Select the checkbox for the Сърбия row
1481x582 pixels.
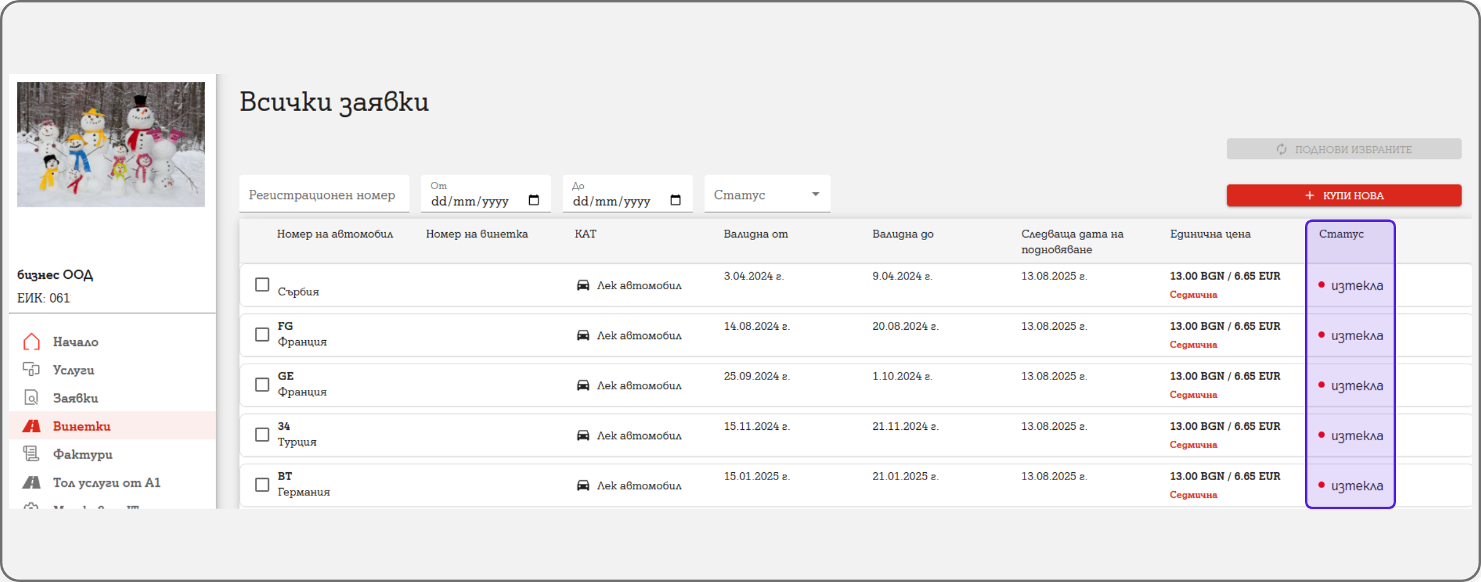(262, 284)
